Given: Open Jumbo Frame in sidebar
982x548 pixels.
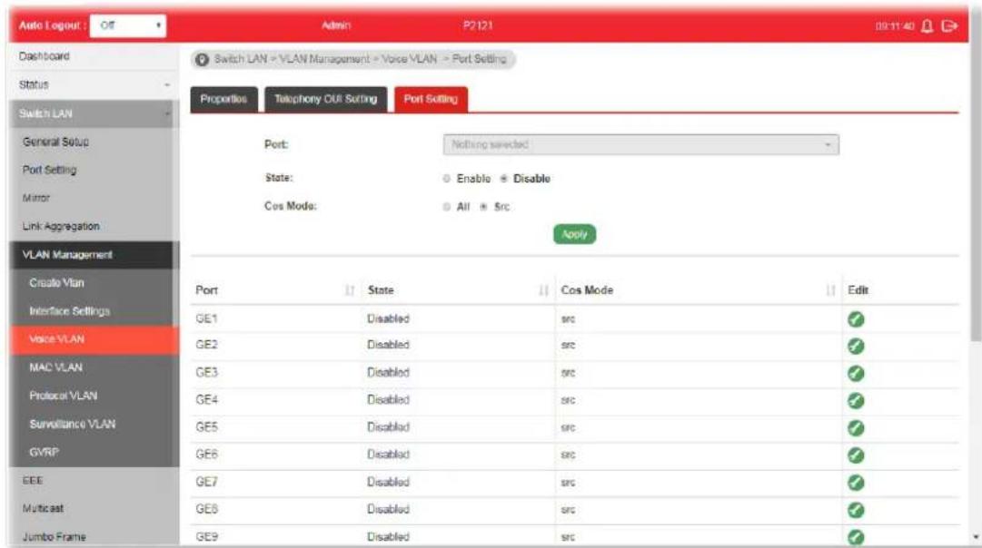Looking at the screenshot, I should 94,537.
